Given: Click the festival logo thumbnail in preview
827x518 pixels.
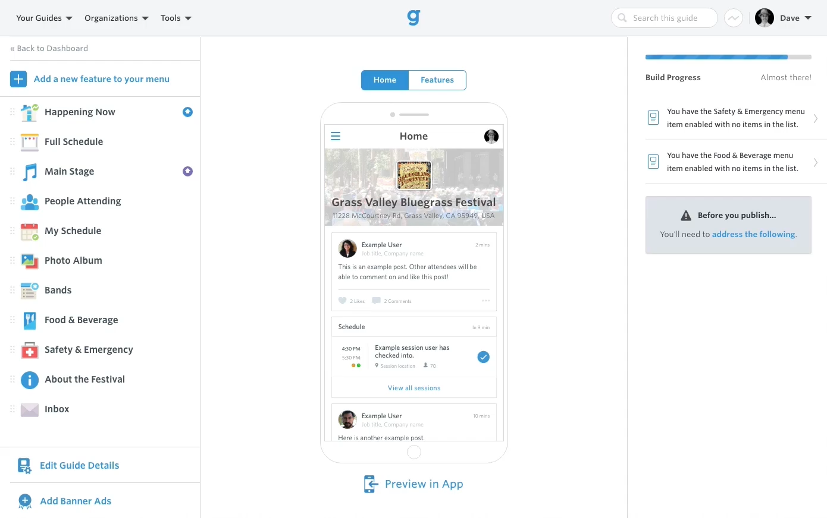Looking at the screenshot, I should click(x=414, y=175).
